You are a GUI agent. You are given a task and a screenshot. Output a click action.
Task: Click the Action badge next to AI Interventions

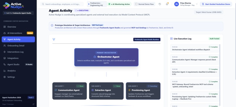click(30, 33)
